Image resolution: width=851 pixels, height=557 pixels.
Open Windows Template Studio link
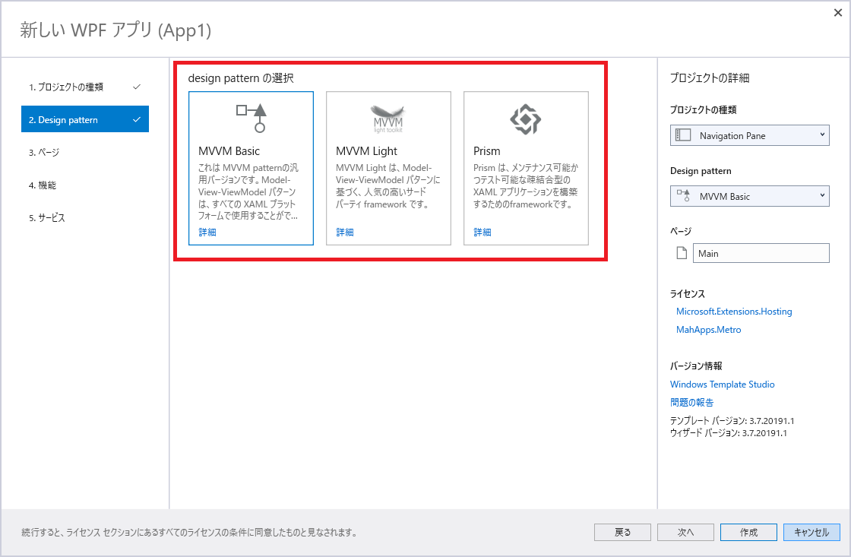[723, 385]
